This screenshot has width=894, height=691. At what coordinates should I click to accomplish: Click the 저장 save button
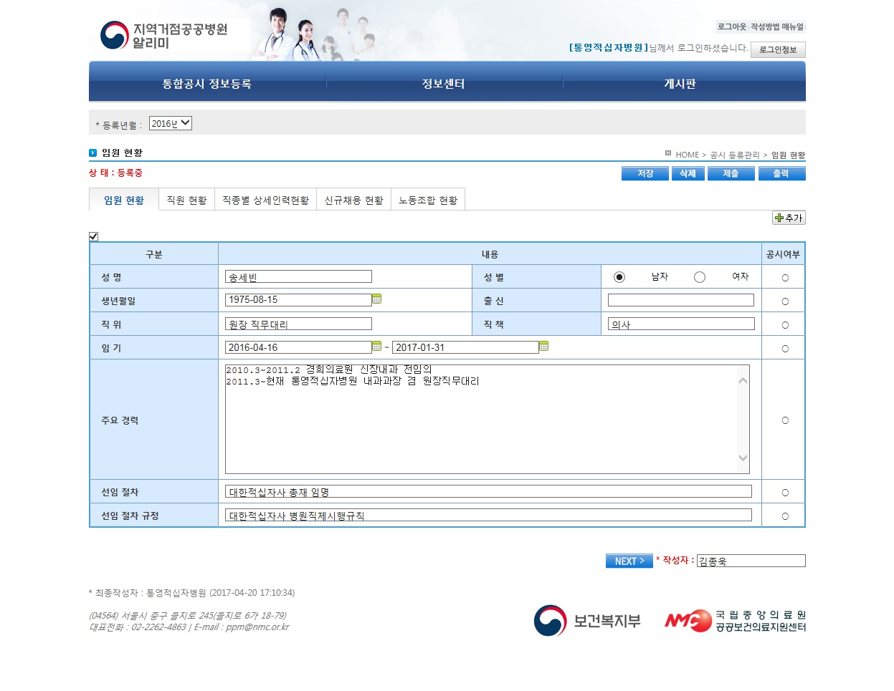[x=645, y=173]
